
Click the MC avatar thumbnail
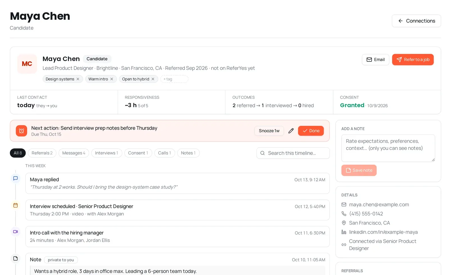(27, 64)
